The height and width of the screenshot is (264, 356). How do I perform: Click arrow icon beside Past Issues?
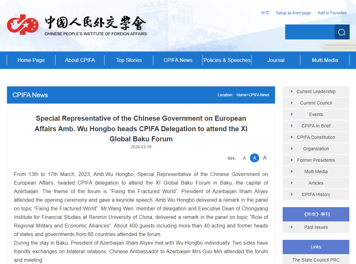(292, 227)
